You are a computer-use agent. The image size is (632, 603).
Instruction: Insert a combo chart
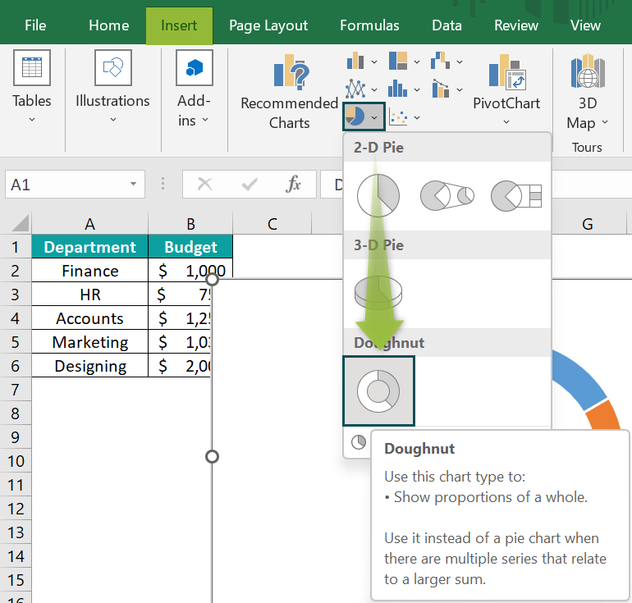(440, 89)
